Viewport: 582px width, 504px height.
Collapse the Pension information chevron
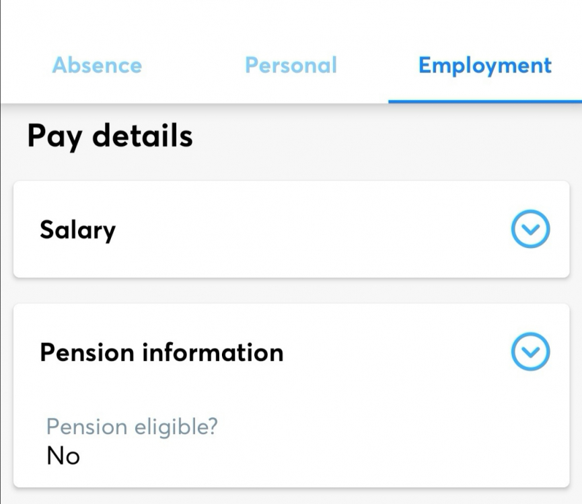[x=530, y=352]
